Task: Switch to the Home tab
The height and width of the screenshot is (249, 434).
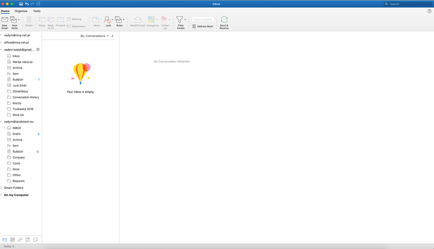Action: (5, 11)
